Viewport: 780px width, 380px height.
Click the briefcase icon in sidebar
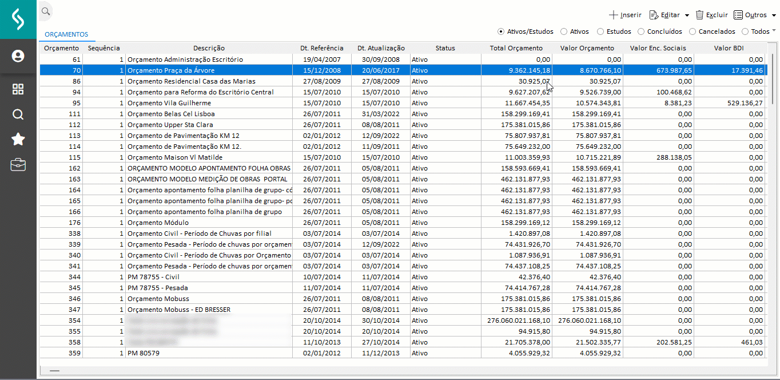[18, 165]
